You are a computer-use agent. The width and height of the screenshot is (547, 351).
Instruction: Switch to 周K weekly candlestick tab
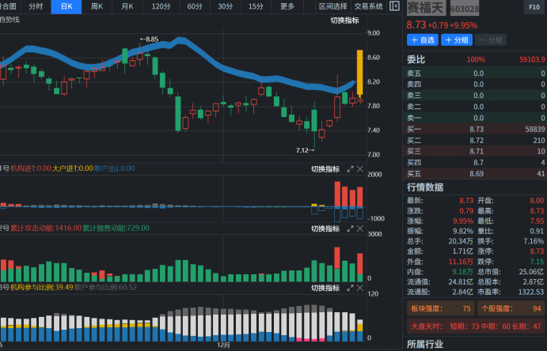pos(97,6)
